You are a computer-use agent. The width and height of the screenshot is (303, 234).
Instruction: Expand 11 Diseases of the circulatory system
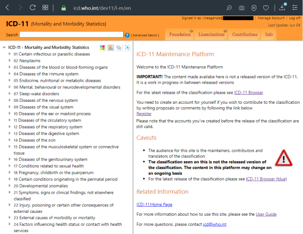[10, 120]
